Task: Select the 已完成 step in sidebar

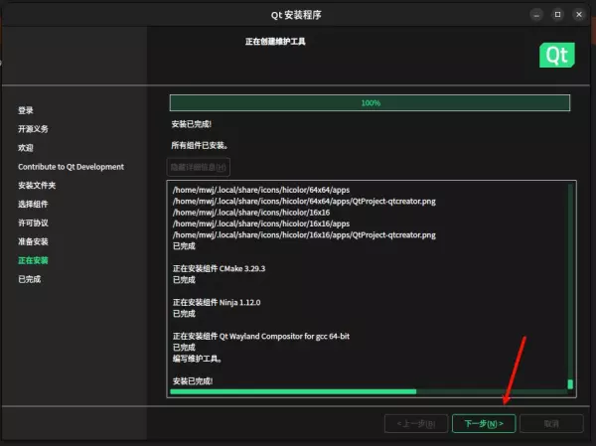Action: coord(29,279)
